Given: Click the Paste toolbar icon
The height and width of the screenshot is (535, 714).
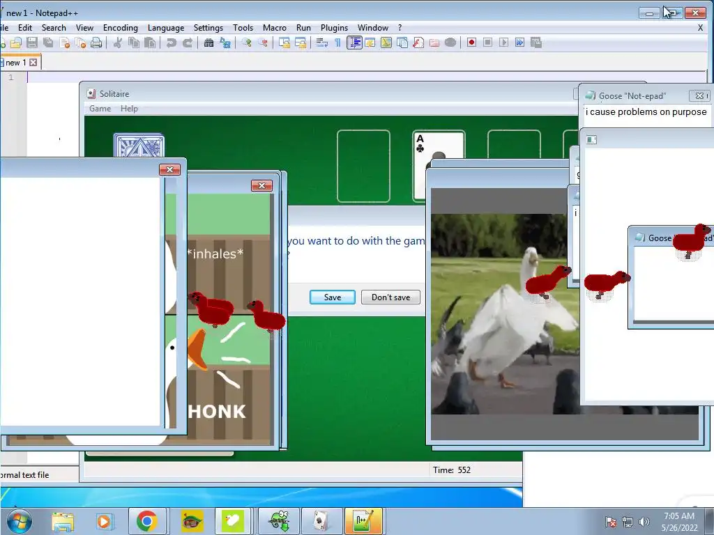Looking at the screenshot, I should click(x=149, y=42).
